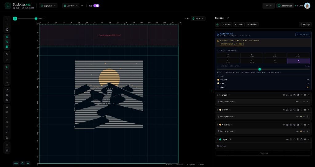Click the clear-canvas eraser icon at toolbar bottom
The width and height of the screenshot is (315, 167).
pyautogui.click(x=7, y=150)
